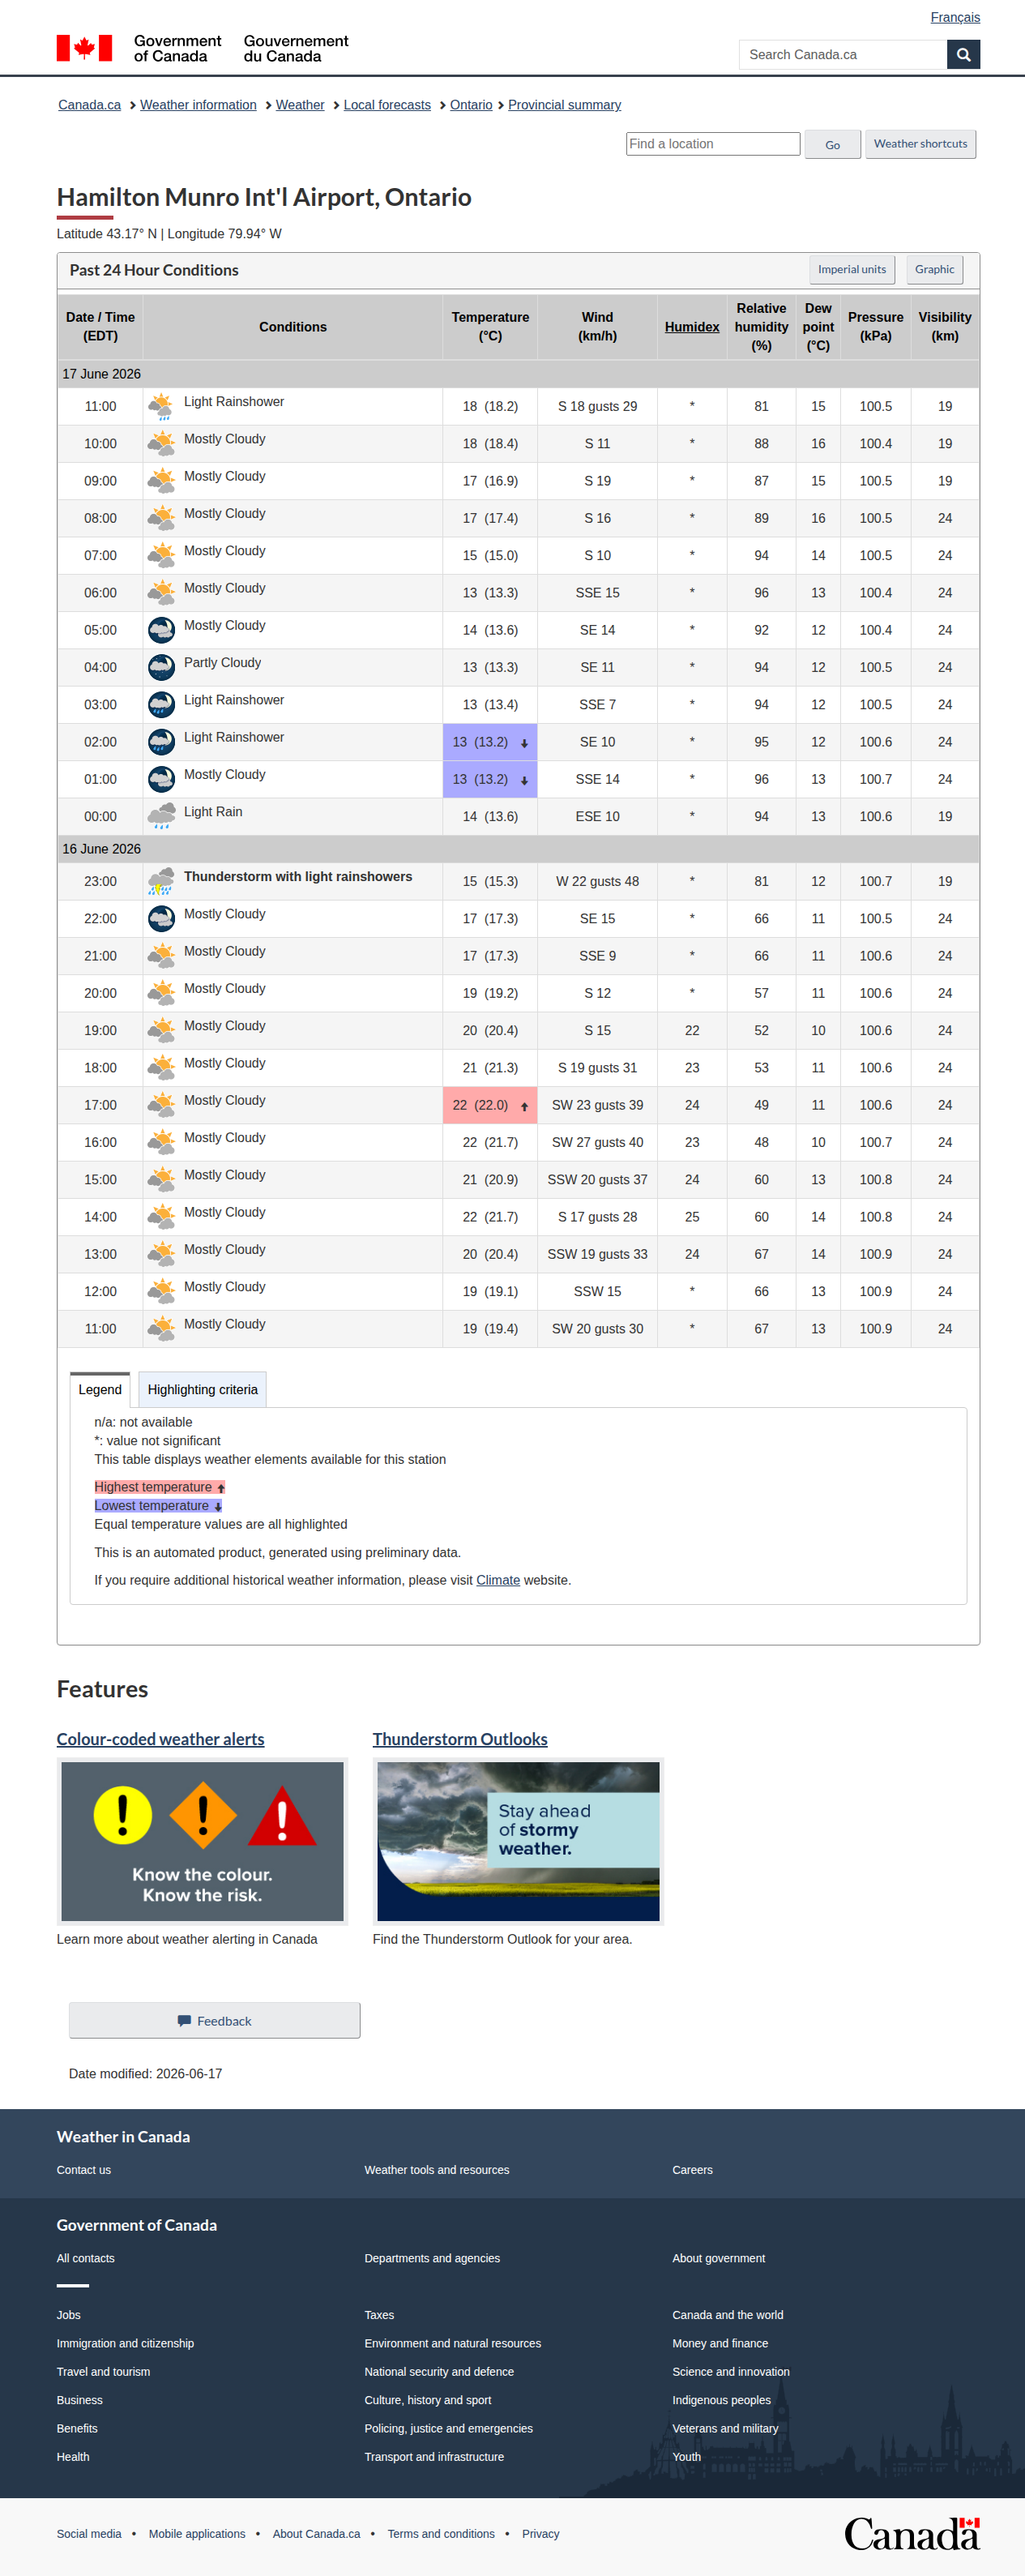The height and width of the screenshot is (2576, 1025).
Task: Open Provincial summary breadcrumb
Action: tap(564, 105)
